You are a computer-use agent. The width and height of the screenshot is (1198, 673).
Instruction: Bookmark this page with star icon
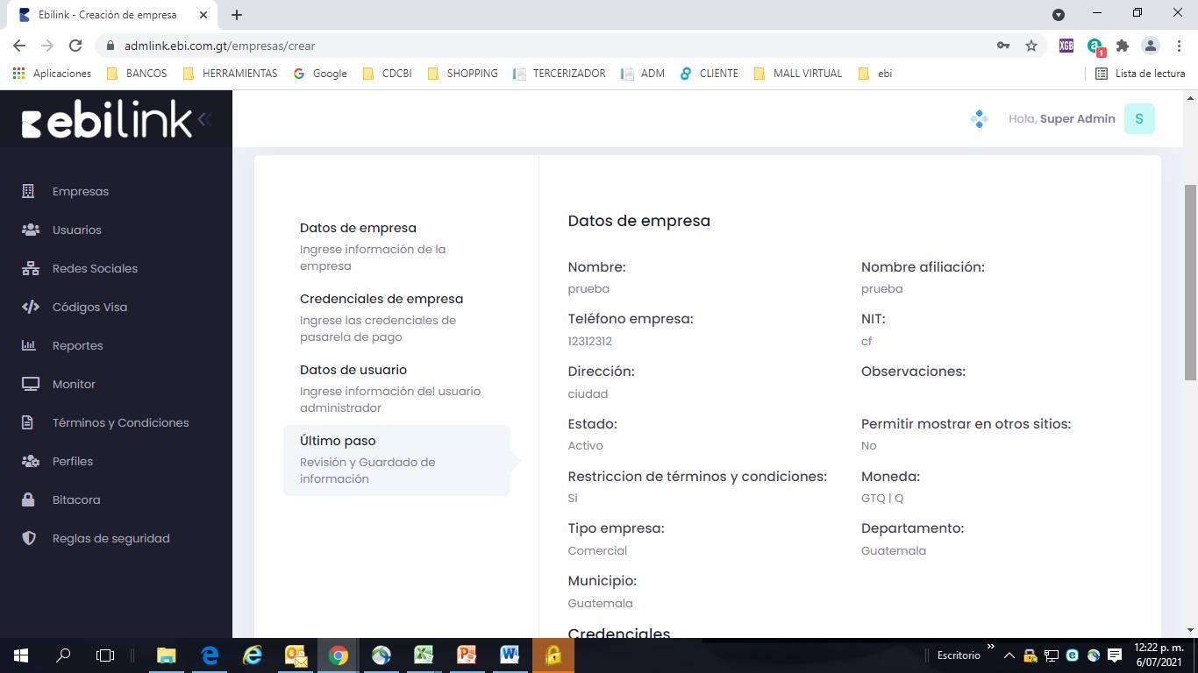[1031, 46]
